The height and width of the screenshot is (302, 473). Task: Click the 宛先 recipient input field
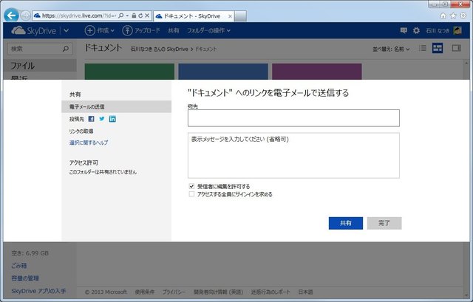coord(293,118)
